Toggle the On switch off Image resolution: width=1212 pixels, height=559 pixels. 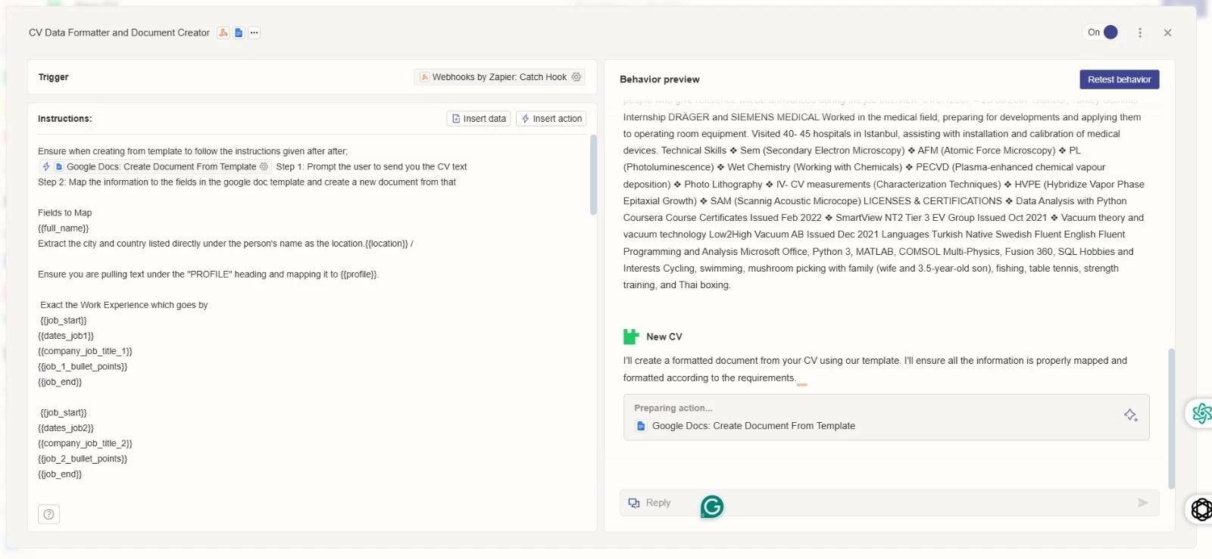pyautogui.click(x=1110, y=33)
